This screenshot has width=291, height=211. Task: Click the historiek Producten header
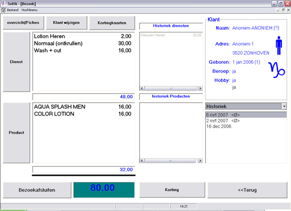(x=171, y=96)
